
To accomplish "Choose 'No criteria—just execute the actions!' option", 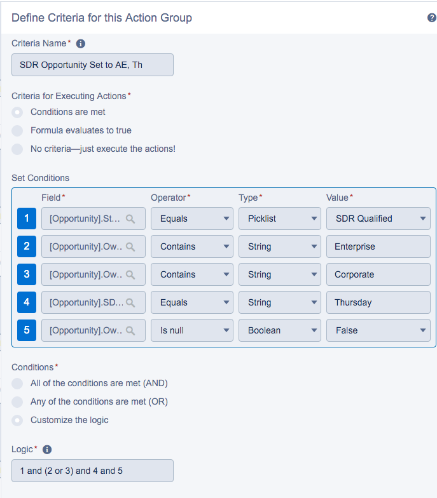I will tap(18, 149).
